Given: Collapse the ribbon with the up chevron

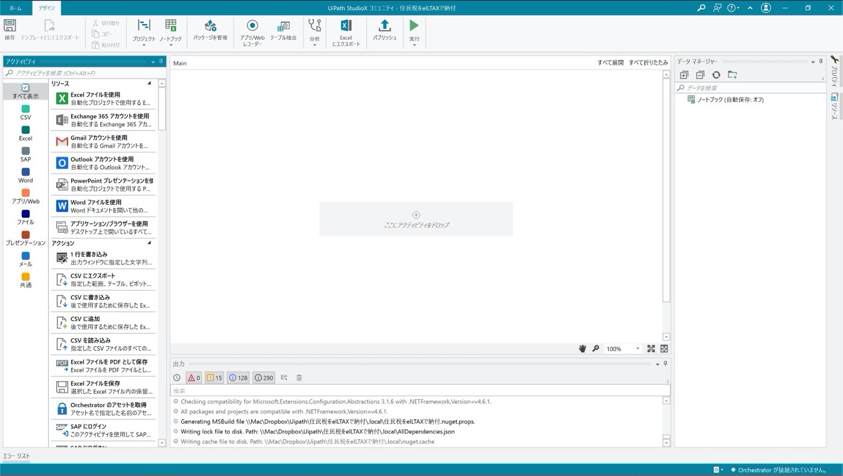Looking at the screenshot, I should [x=750, y=8].
